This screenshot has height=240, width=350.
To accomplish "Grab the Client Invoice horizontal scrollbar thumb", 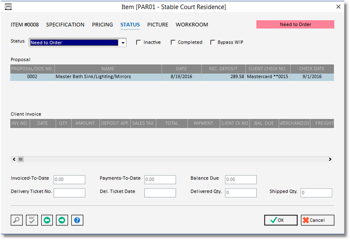I will [x=21, y=159].
